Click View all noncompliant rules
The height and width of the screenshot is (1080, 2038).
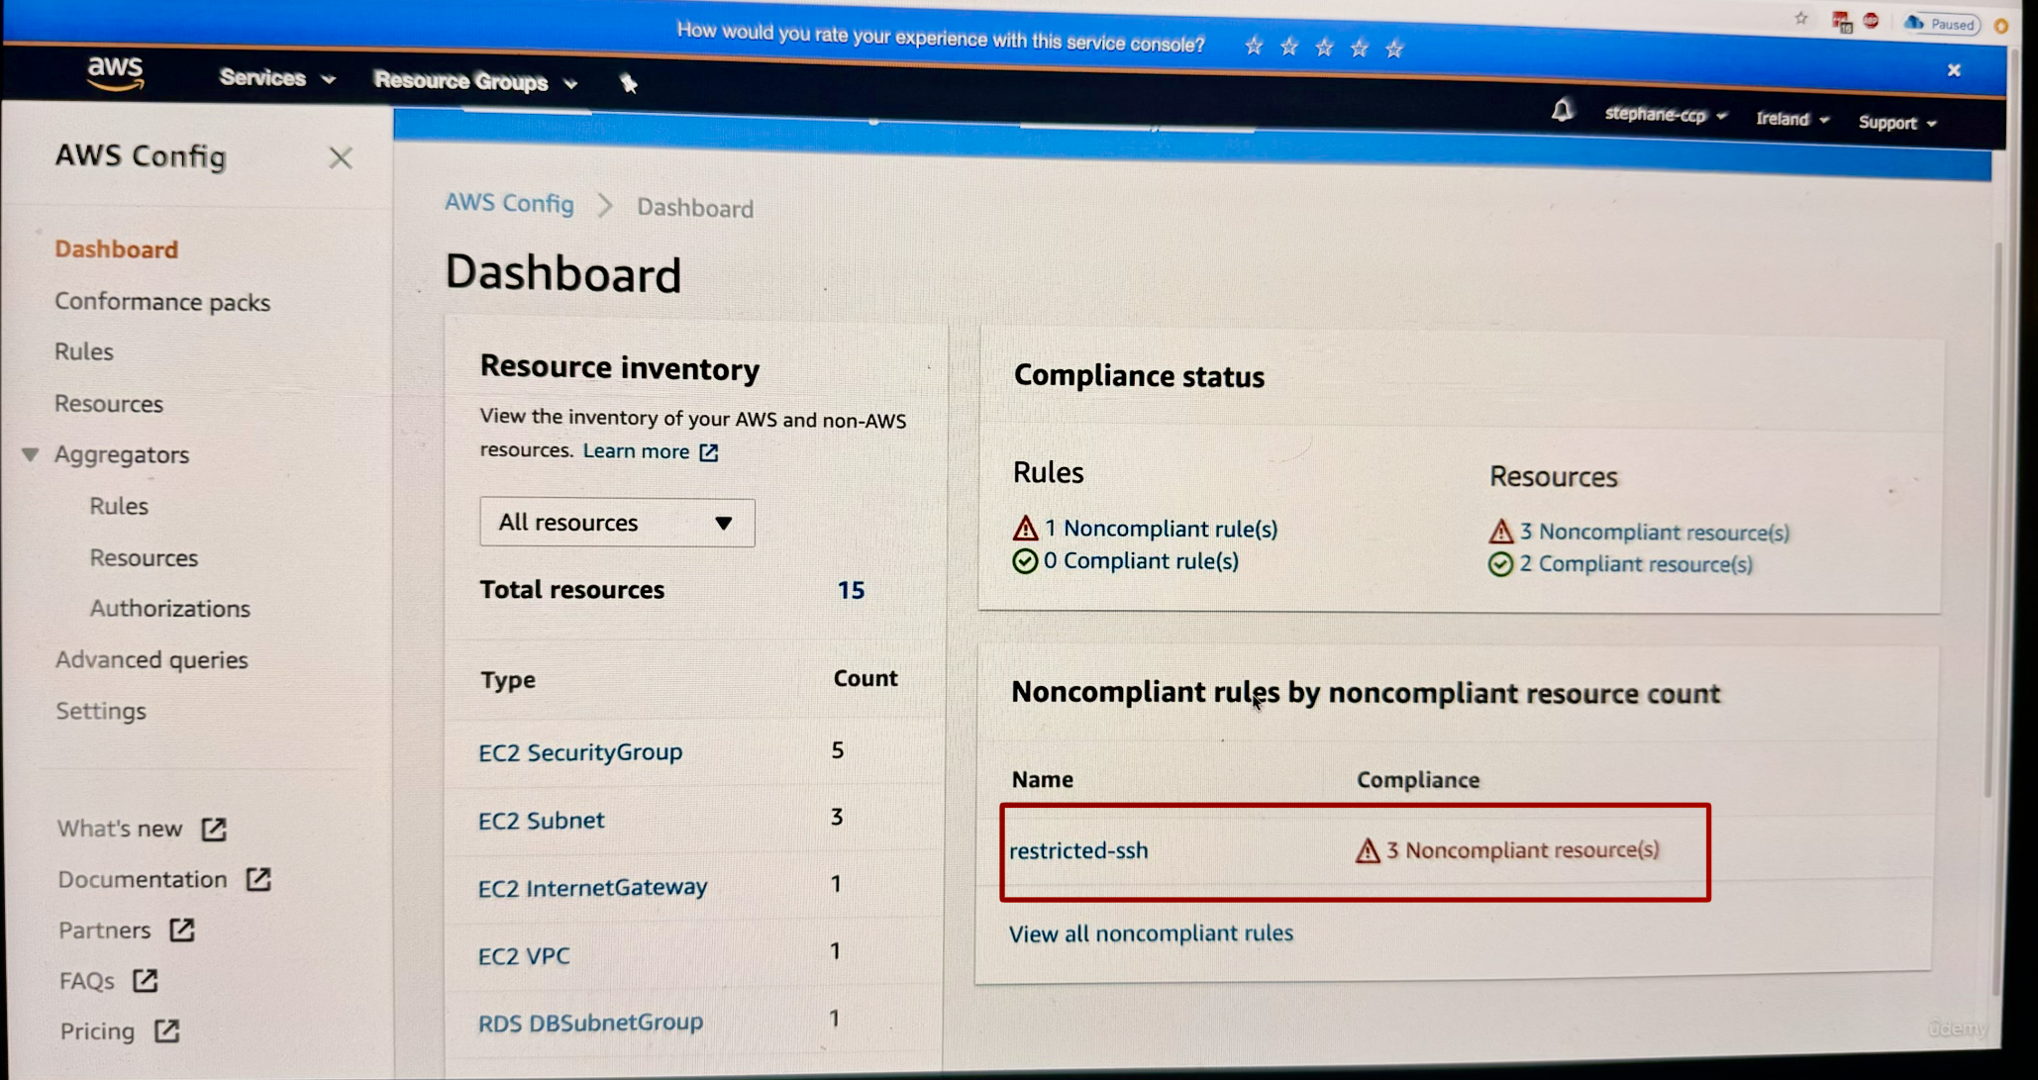1151,933
